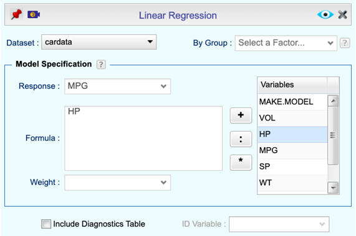
Task: Select SP variable in the list
Action: [292, 166]
